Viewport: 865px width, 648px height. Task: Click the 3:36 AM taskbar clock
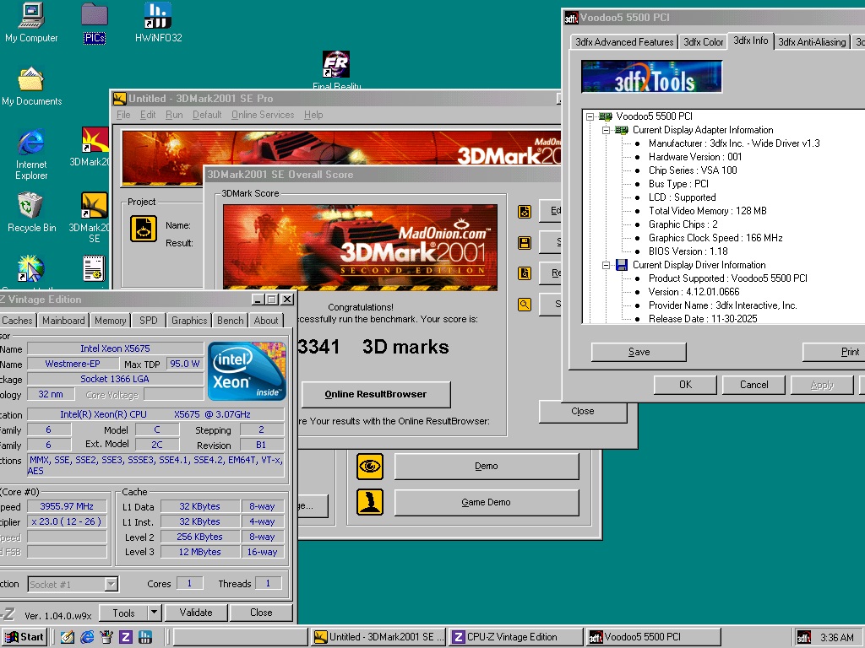click(x=836, y=638)
